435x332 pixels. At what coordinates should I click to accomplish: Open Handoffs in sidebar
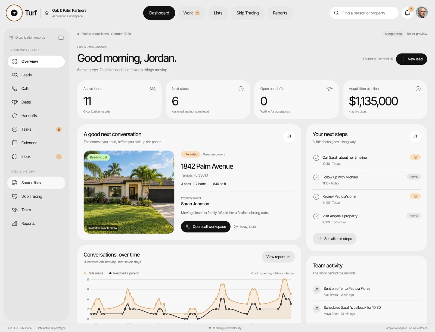point(36,116)
